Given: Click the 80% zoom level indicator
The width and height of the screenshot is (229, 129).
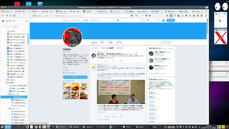Looking at the screenshot, I should click(136, 16).
